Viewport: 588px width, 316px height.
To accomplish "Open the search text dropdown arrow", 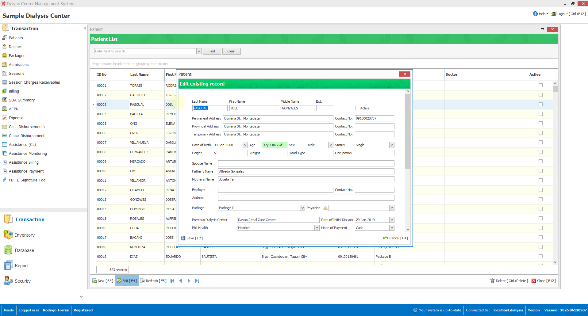I will 199,51.
